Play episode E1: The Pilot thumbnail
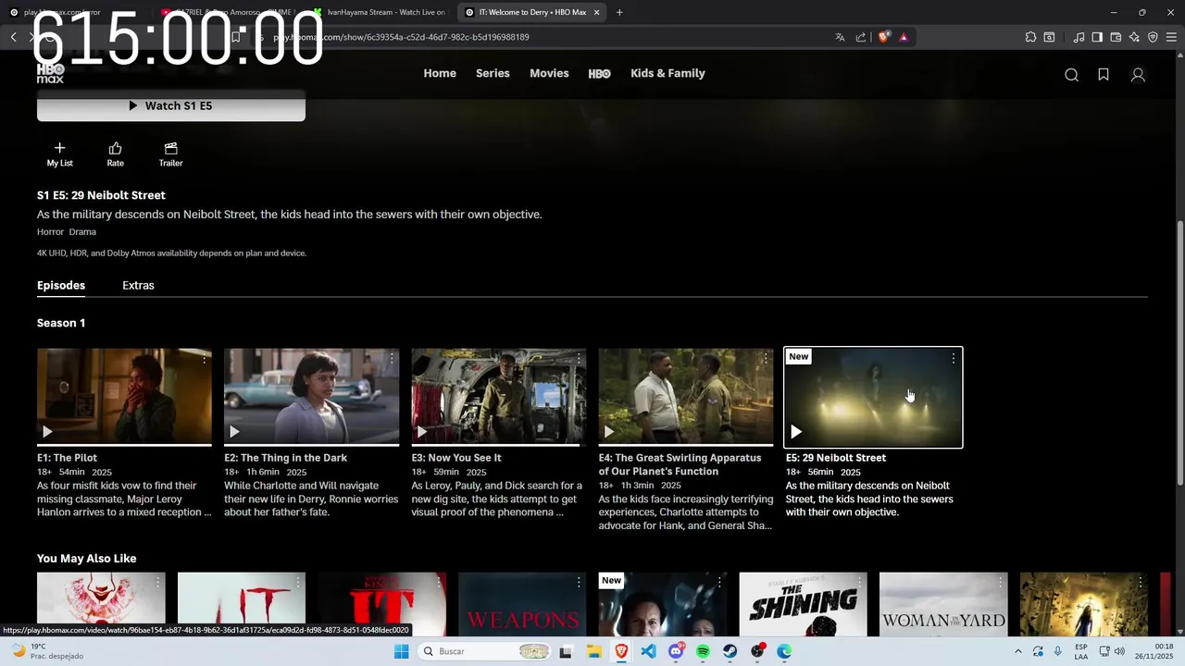 click(124, 397)
